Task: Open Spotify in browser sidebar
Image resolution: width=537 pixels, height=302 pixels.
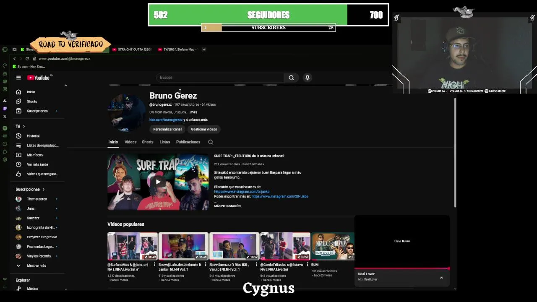Action: point(5,128)
